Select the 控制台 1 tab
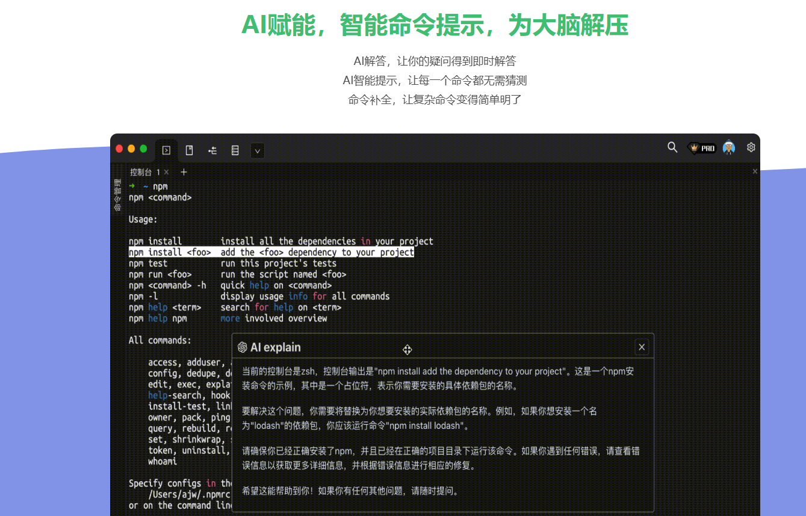Image resolution: width=806 pixels, height=516 pixels. coord(145,172)
